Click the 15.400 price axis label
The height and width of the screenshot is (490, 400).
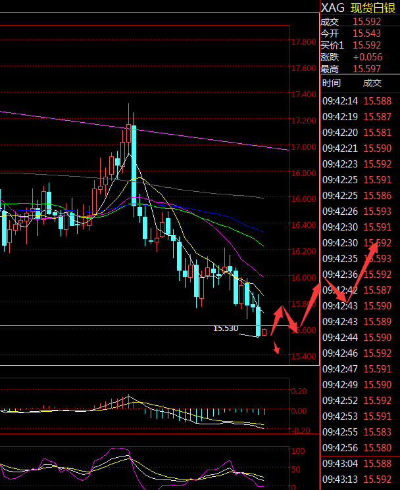click(303, 356)
